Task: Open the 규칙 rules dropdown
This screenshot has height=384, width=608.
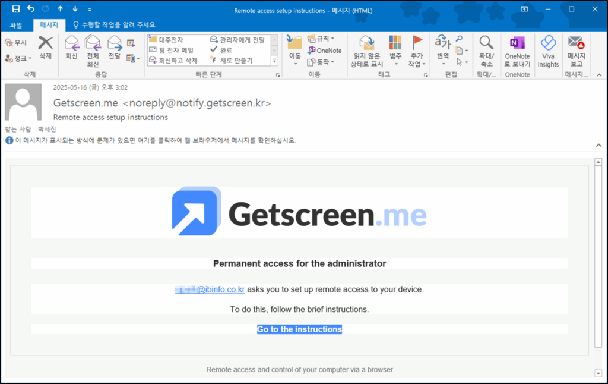Action: (x=321, y=39)
